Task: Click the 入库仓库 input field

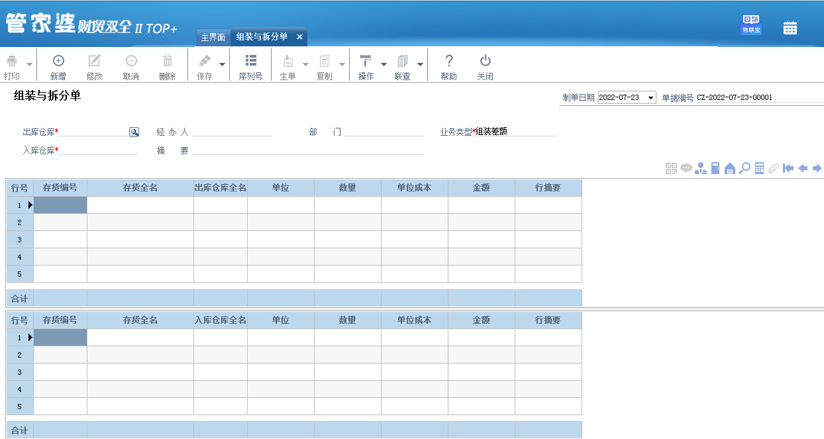Action: coord(98,150)
